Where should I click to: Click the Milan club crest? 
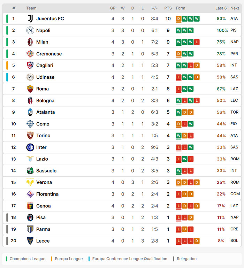30,42
